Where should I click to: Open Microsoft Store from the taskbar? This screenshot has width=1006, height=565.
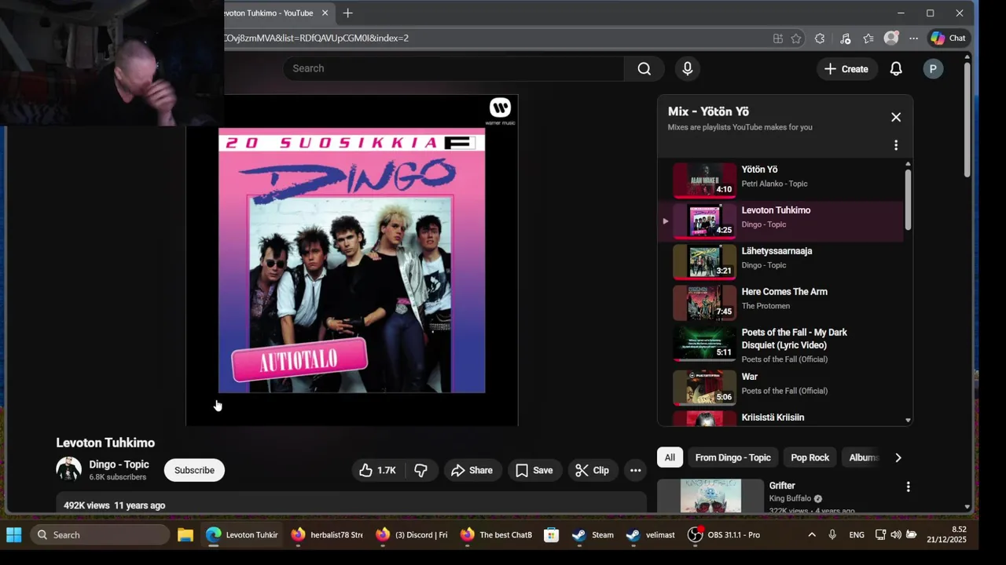tap(551, 535)
